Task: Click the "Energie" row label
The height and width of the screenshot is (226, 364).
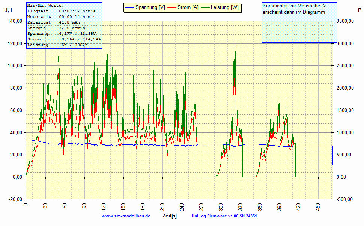Action: tap(36, 28)
